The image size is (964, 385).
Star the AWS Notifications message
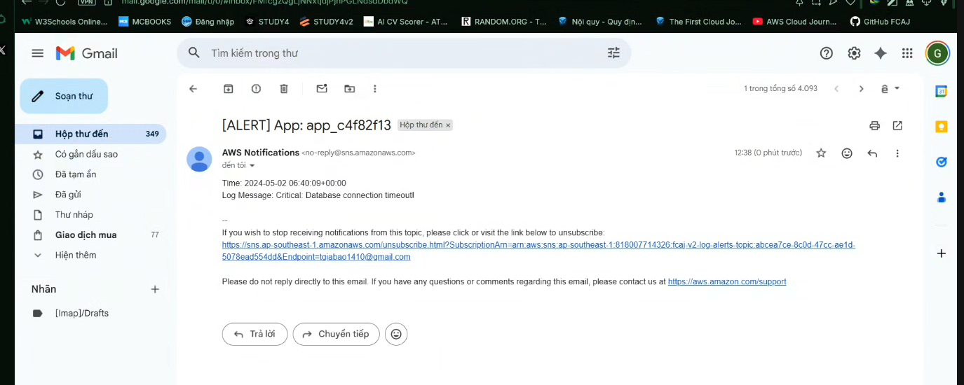(821, 153)
